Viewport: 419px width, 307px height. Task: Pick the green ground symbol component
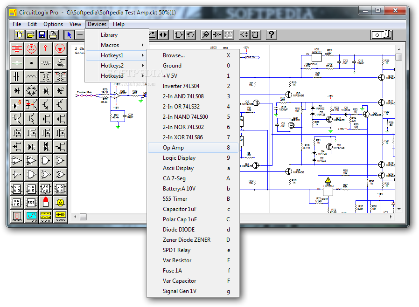pyautogui.click(x=17, y=63)
